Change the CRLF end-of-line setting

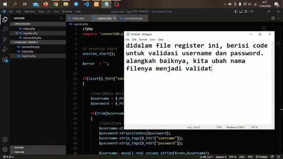[242, 157]
